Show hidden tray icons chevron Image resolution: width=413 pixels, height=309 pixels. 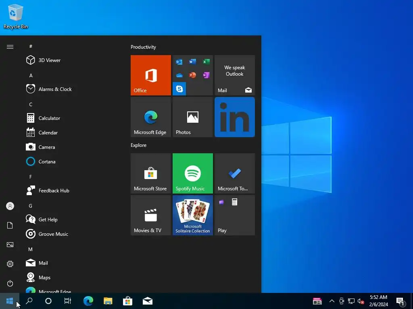(x=332, y=301)
